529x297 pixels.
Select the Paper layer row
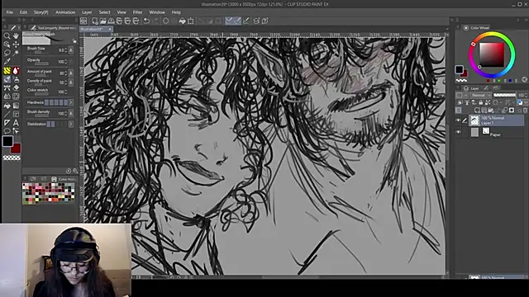(497, 132)
